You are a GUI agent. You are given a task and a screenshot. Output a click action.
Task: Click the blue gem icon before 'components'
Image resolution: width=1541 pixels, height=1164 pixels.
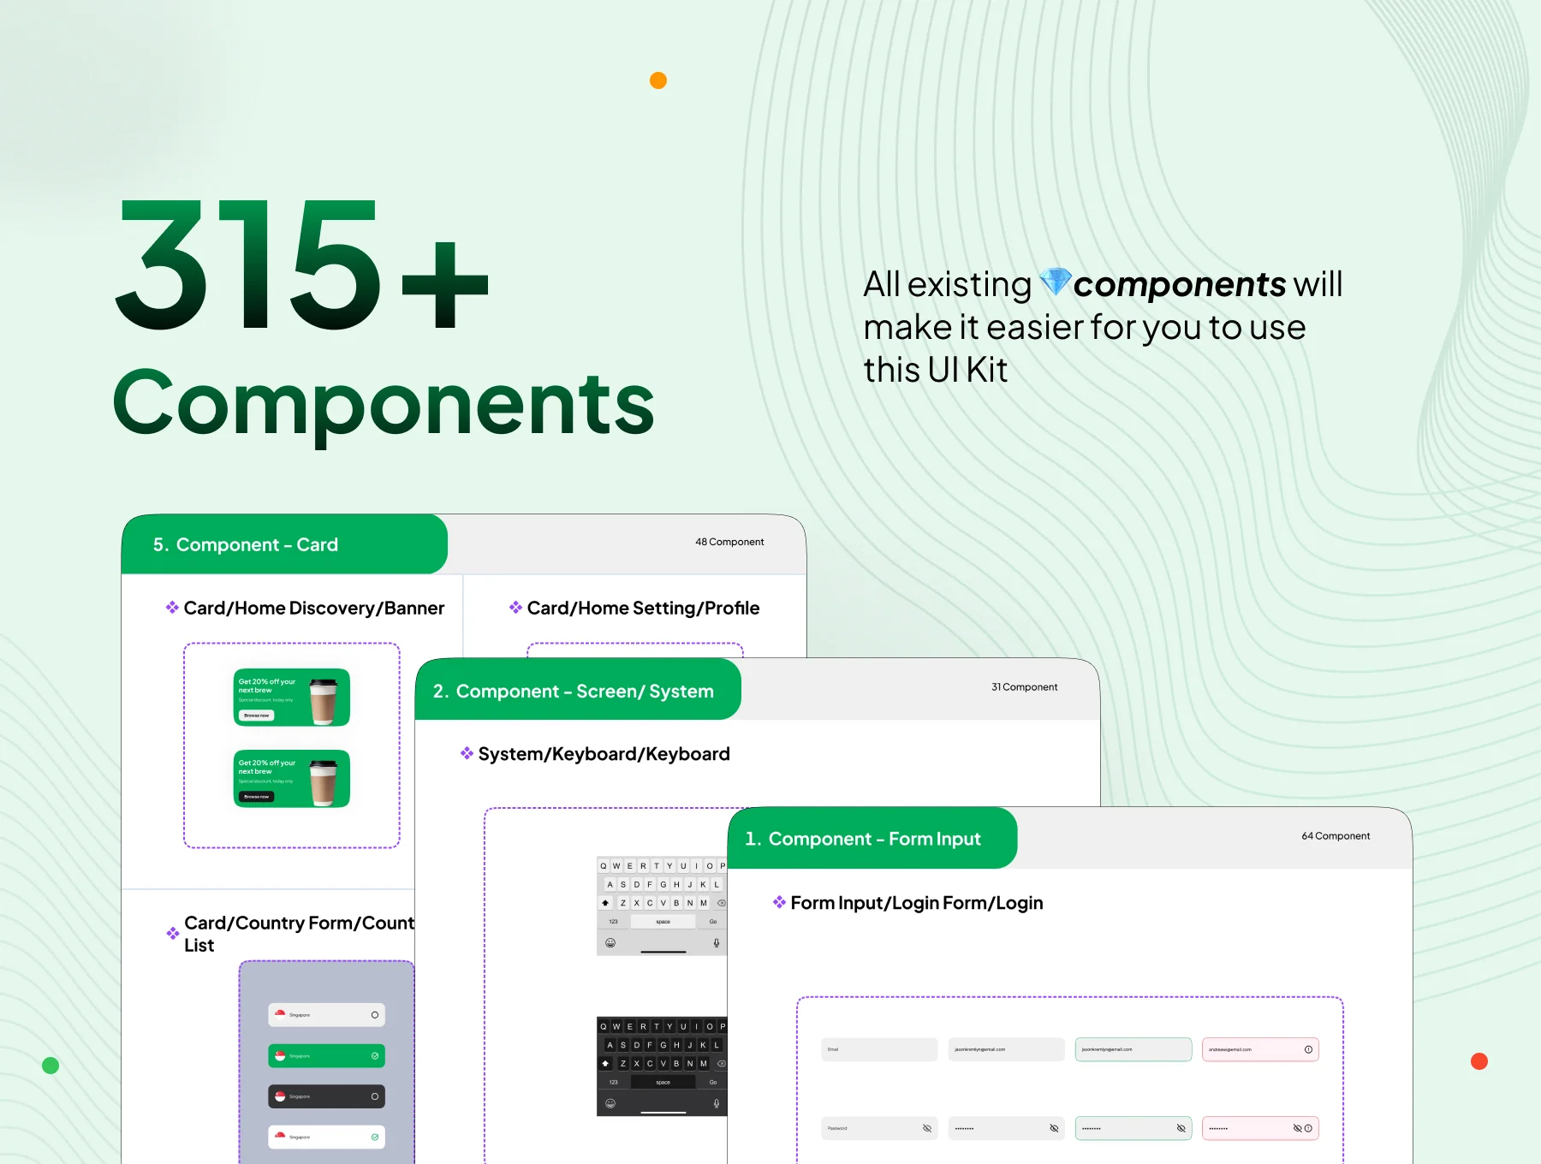1055,282
